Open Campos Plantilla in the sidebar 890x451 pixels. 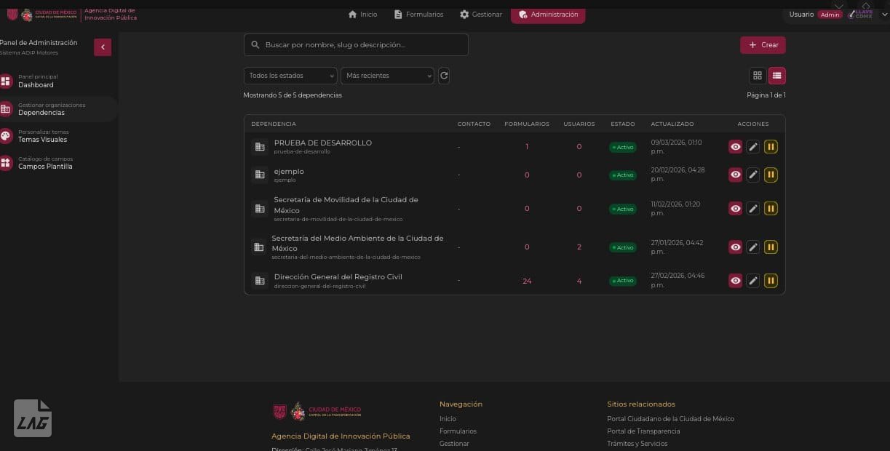pyautogui.click(x=57, y=163)
